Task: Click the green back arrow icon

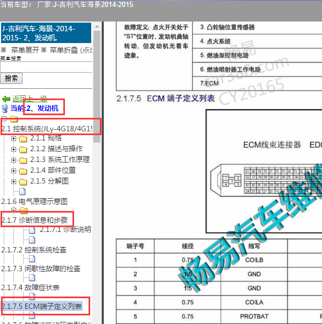Action: tap(6, 99)
